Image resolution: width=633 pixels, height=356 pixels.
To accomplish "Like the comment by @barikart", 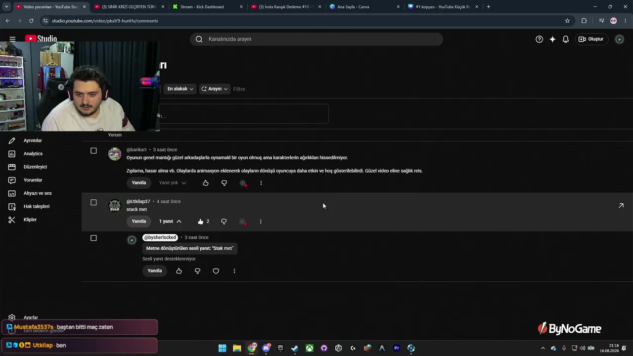I will [206, 183].
